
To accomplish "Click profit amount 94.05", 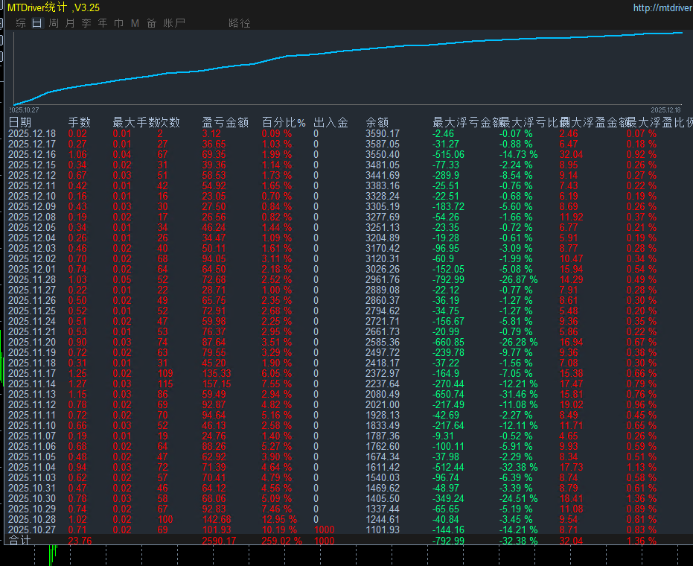I will coord(214,258).
